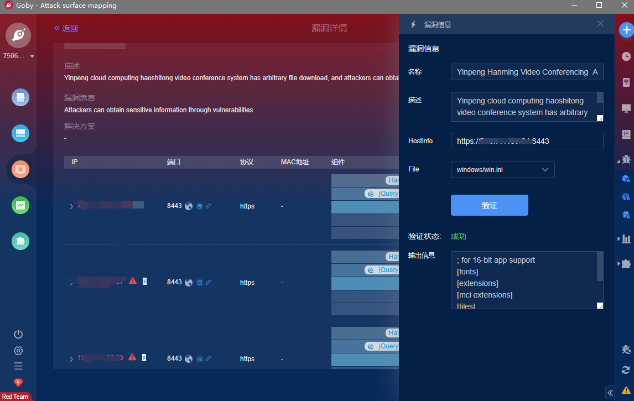Open scan history clock icon
Screen dimensions: 634x401
[x=626, y=56]
